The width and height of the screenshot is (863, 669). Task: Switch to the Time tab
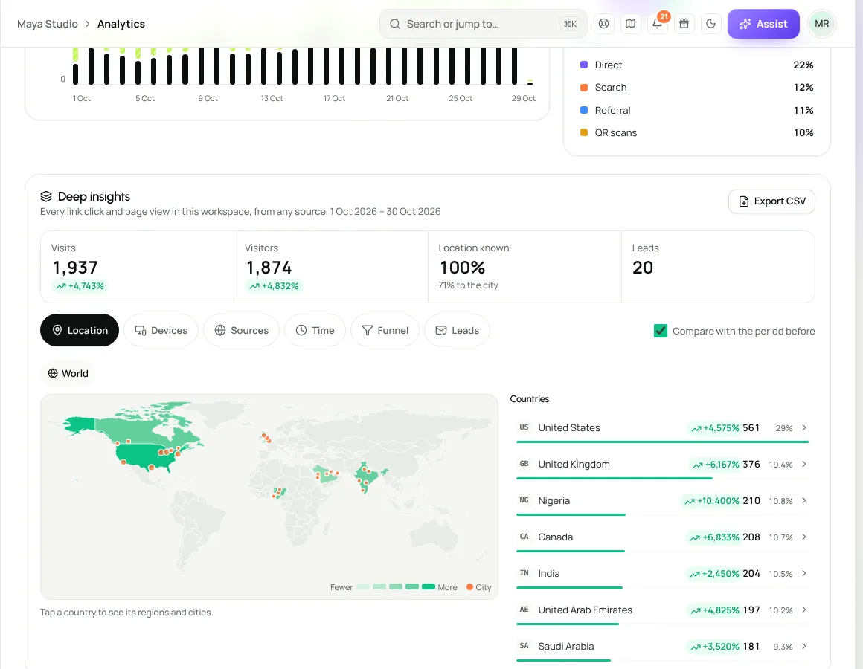point(315,330)
